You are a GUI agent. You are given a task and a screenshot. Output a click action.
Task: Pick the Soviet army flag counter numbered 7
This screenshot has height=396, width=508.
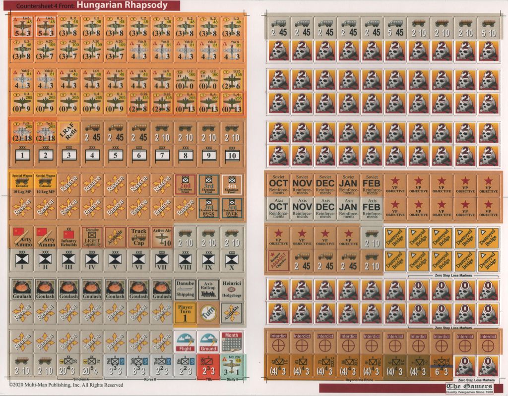tap(162, 156)
